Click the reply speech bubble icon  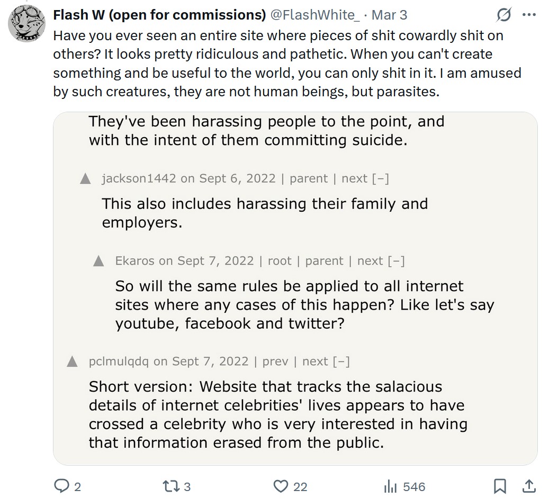[x=61, y=486]
